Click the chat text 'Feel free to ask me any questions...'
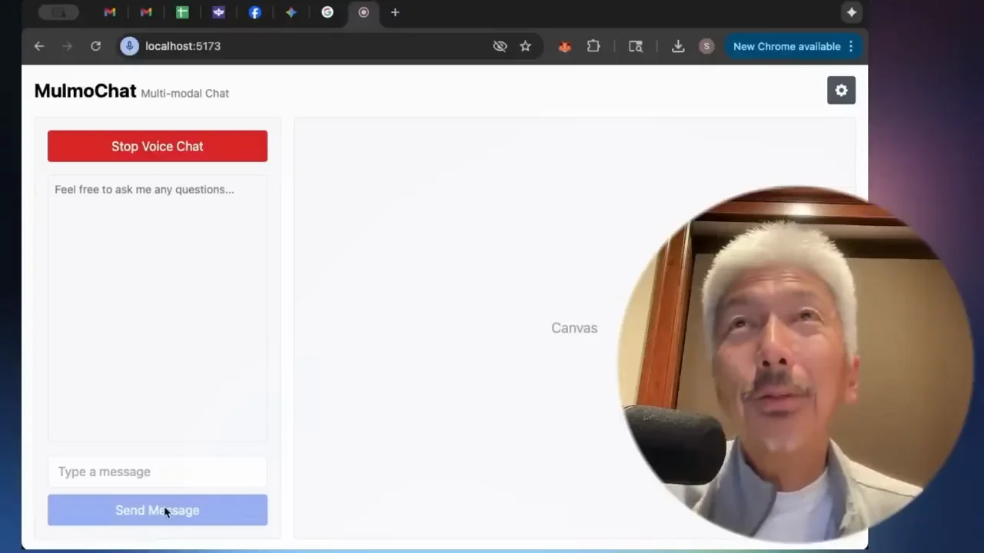 coord(145,189)
